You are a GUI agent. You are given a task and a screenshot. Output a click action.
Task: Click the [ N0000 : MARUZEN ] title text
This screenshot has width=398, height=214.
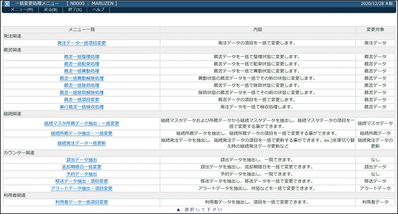(x=92, y=3)
